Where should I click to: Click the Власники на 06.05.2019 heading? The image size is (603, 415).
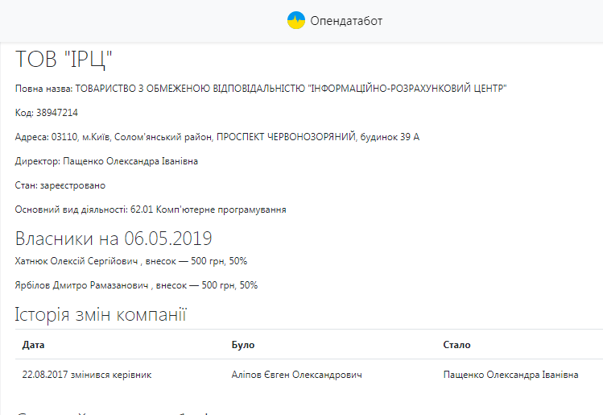tap(113, 239)
